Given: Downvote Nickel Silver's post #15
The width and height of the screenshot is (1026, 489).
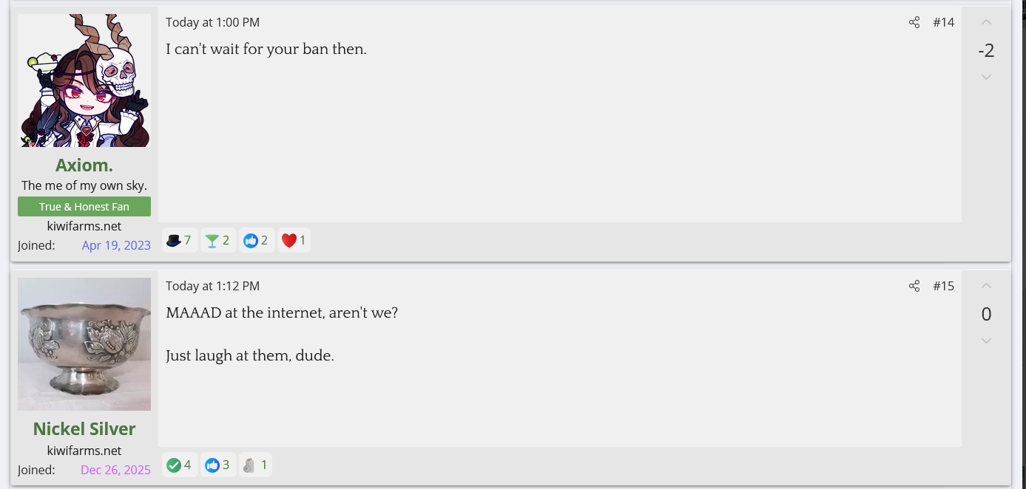Looking at the screenshot, I should (x=986, y=341).
